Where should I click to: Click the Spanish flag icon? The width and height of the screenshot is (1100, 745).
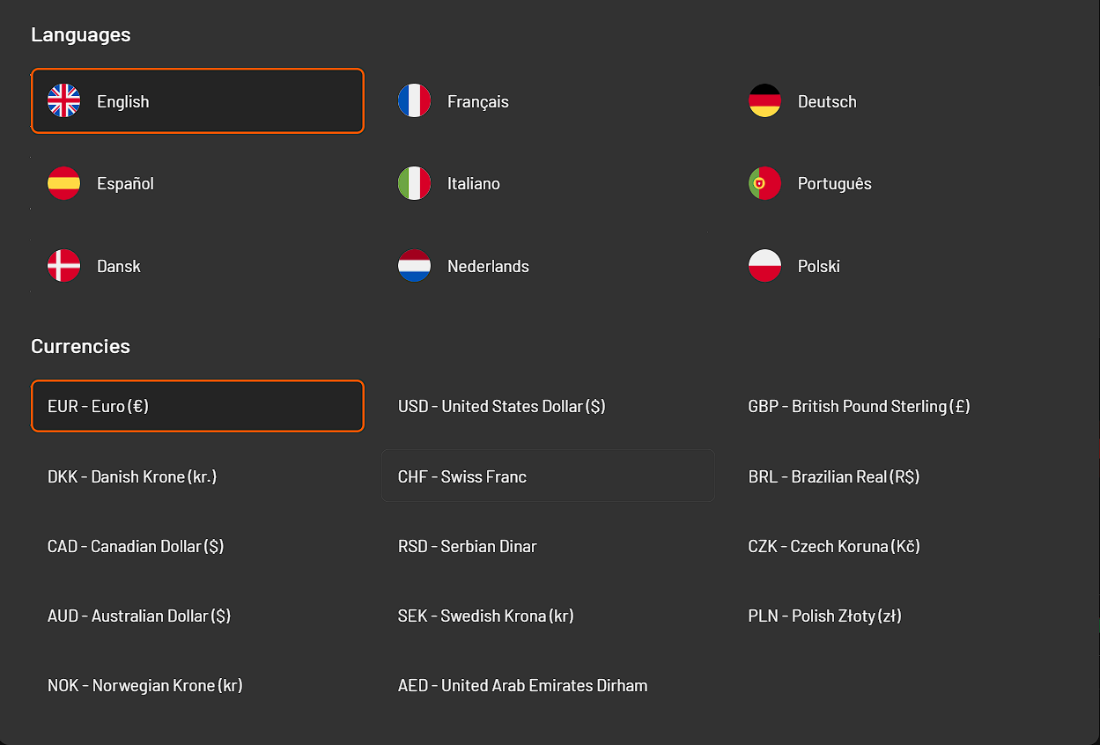coord(63,183)
